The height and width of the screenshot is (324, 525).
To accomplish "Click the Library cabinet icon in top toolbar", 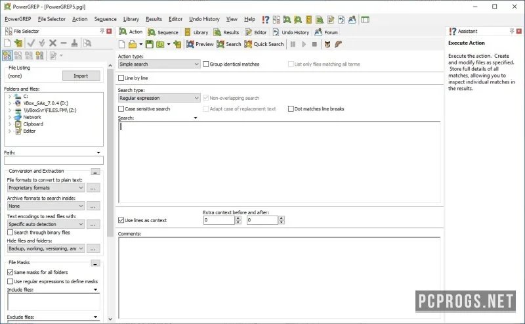I will tap(308, 20).
